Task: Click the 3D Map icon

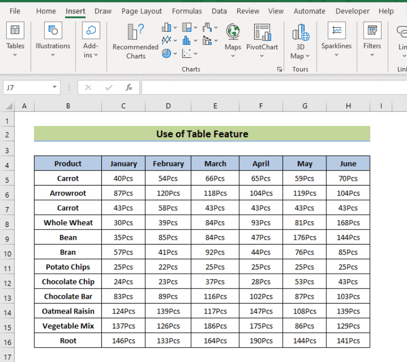Action: coord(300,32)
